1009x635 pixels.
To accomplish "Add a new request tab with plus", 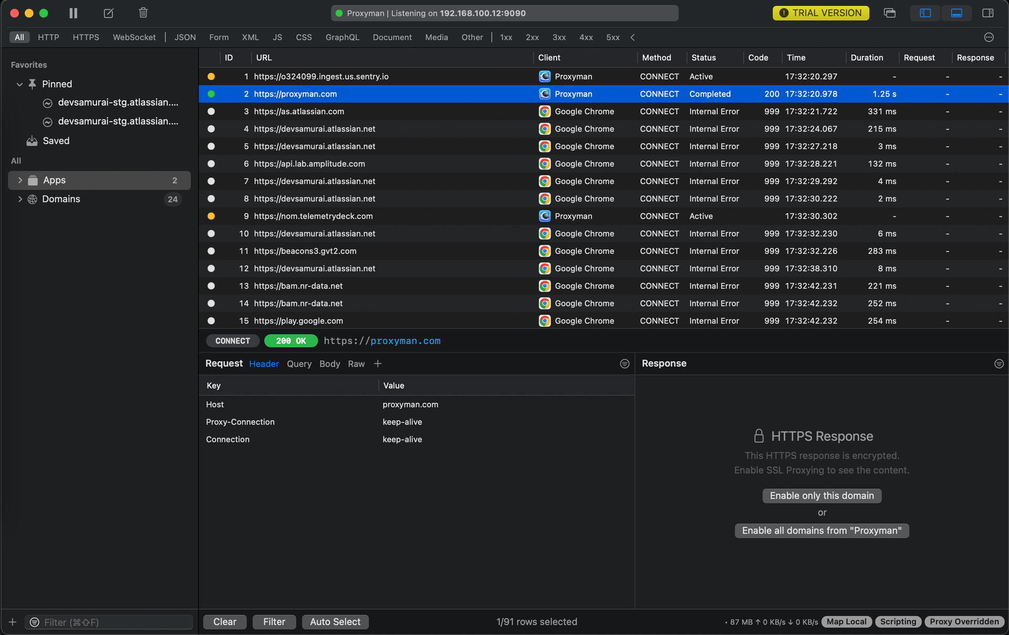I will coord(378,364).
